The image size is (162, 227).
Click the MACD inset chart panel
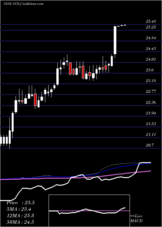pyautogui.click(x=89, y=211)
